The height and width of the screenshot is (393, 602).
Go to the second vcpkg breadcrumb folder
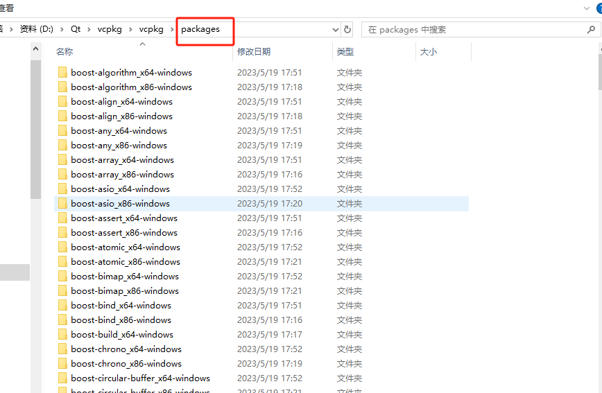click(x=151, y=29)
